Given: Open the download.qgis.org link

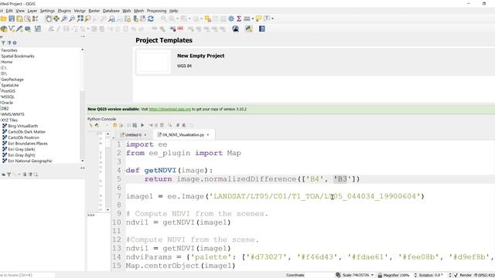Looking at the screenshot, I should pyautogui.click(x=170, y=109).
